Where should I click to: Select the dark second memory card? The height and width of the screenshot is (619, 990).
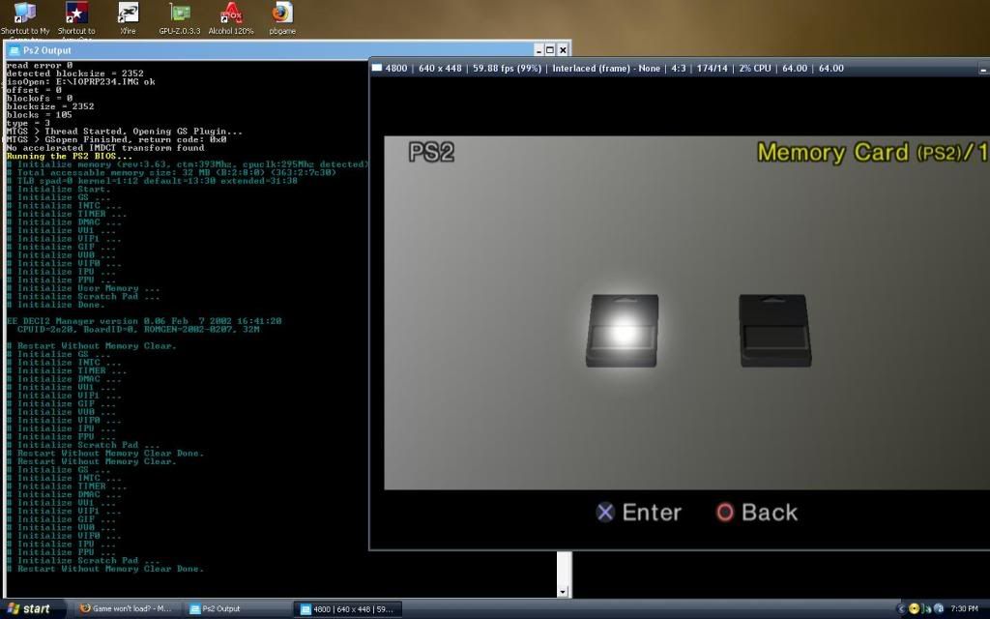coord(775,331)
